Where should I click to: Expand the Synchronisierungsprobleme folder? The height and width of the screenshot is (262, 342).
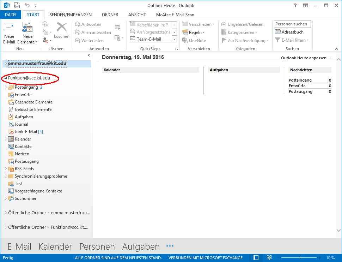click(6, 176)
